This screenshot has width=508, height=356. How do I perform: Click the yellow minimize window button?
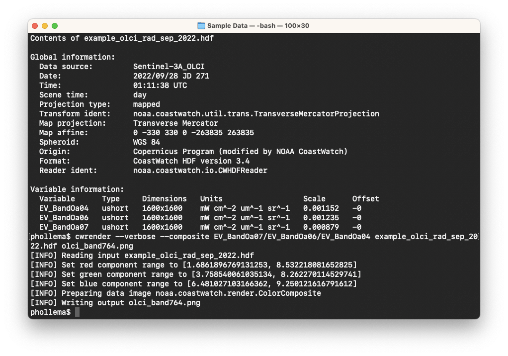point(45,26)
